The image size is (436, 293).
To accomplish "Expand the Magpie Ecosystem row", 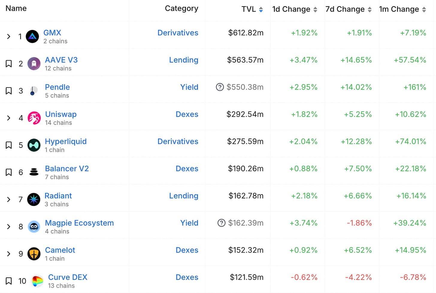I will click(x=9, y=227).
